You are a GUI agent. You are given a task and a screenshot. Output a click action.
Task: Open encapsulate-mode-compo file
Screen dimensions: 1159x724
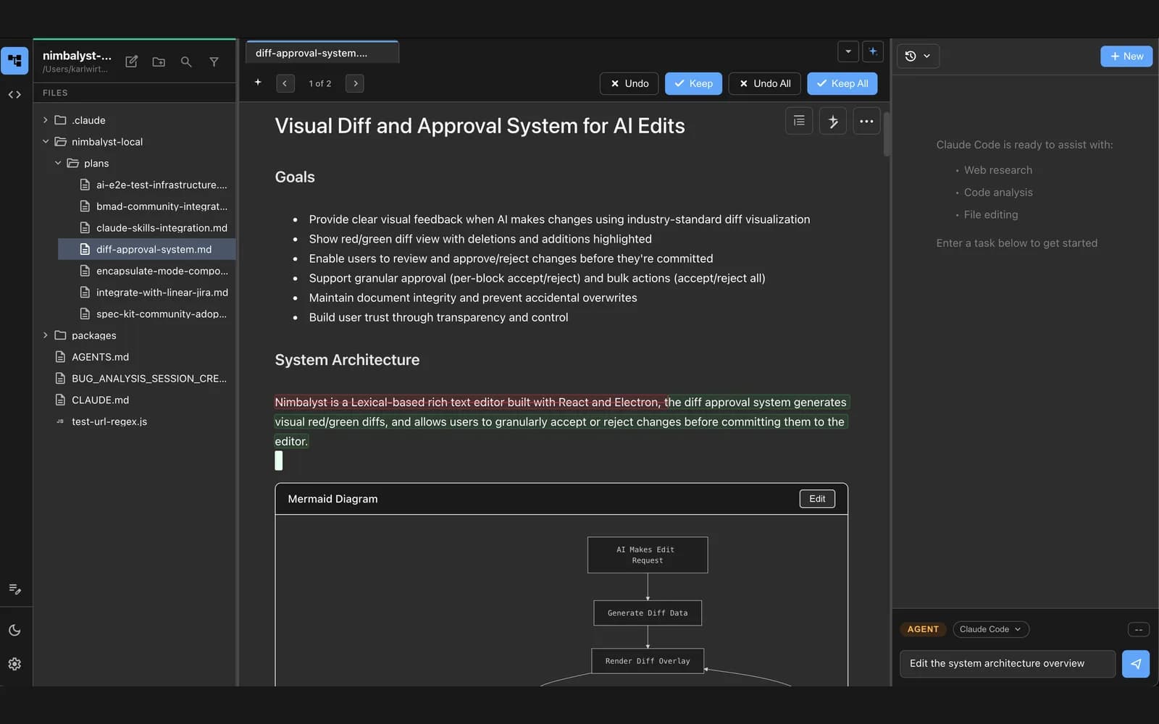click(x=147, y=271)
